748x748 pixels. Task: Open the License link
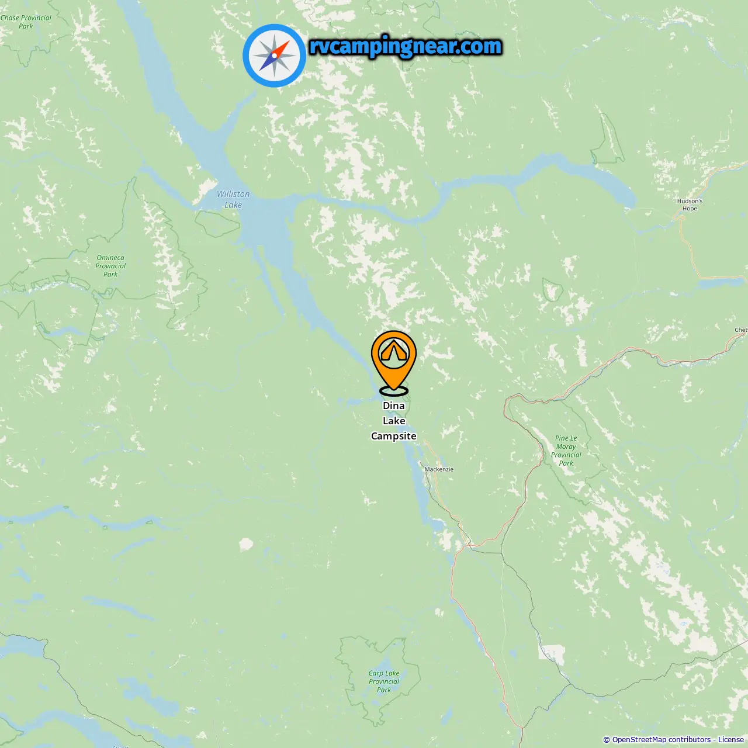(731, 740)
